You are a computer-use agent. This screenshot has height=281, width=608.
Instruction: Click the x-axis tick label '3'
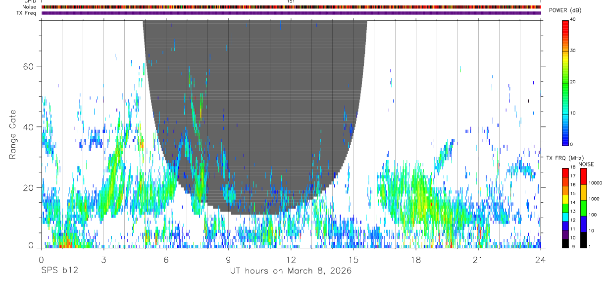(103, 259)
